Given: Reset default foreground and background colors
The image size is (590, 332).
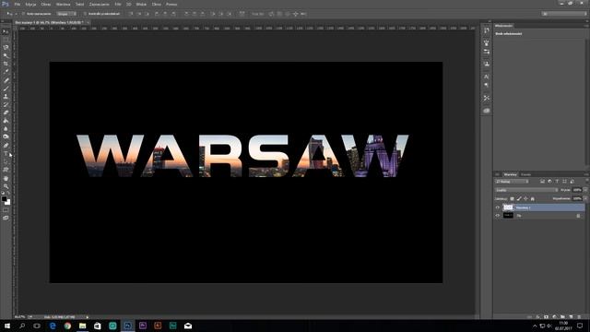Looking at the screenshot, I should pyautogui.click(x=3, y=194).
